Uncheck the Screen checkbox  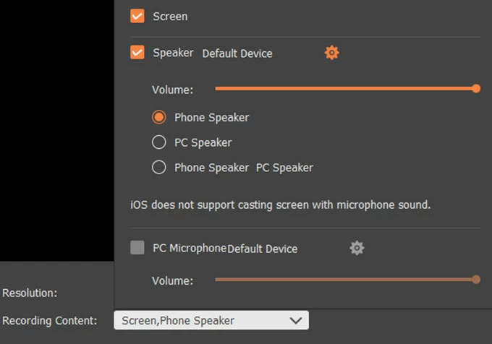tap(137, 16)
